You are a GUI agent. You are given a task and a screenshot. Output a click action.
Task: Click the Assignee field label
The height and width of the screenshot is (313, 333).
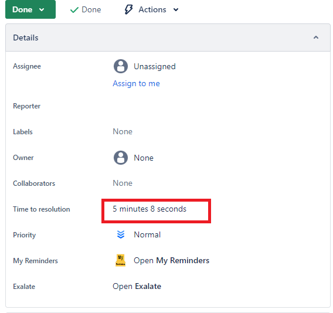point(27,66)
